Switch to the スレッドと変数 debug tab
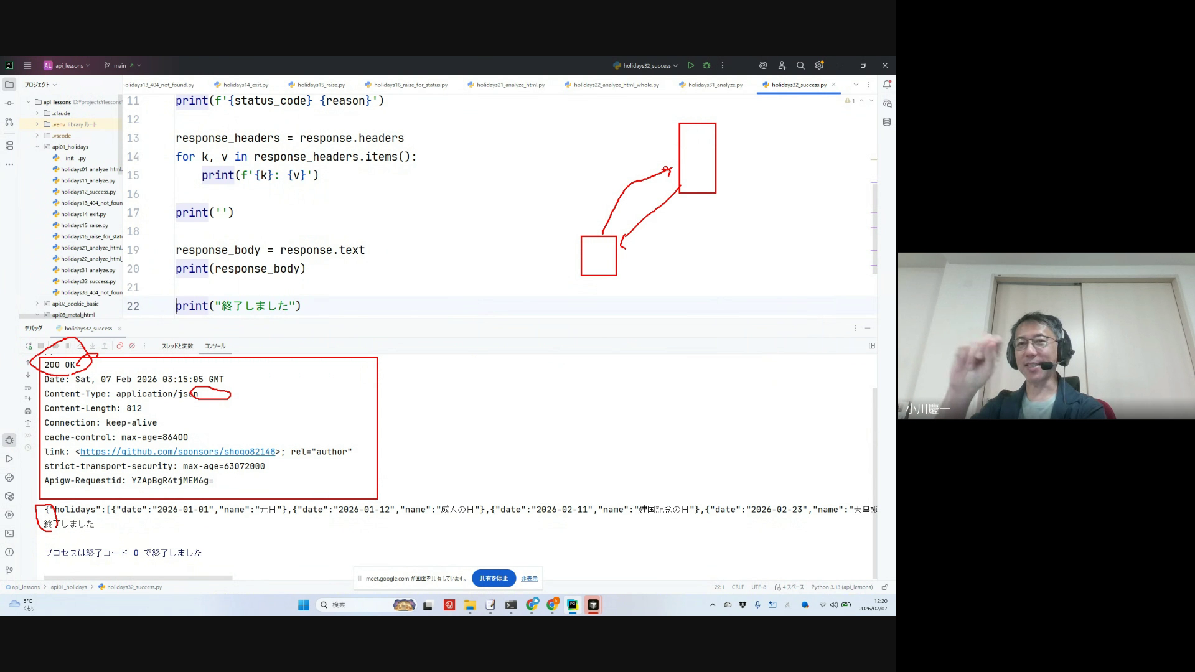Viewport: 1195px width, 672px height. pos(177,346)
